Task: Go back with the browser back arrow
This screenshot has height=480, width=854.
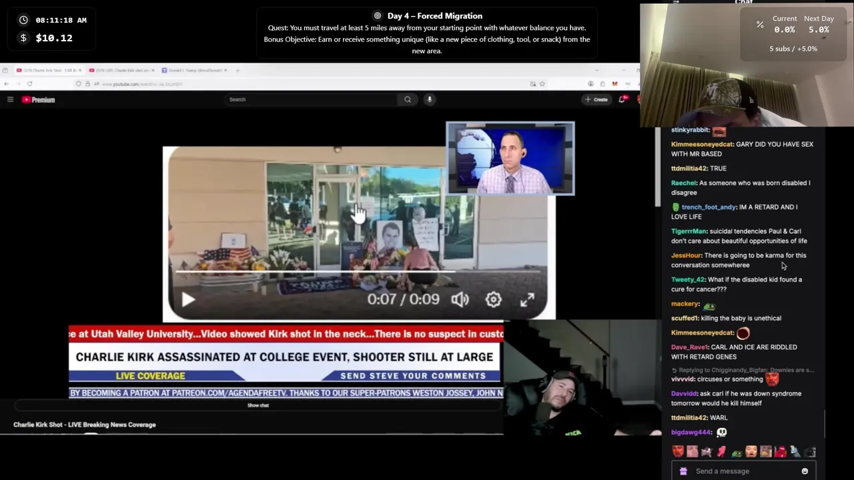Action: click(7, 84)
